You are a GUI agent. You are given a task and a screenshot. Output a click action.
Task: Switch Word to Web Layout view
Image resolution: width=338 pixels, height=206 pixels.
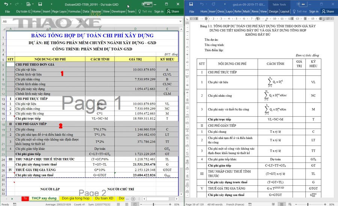pos(290,204)
